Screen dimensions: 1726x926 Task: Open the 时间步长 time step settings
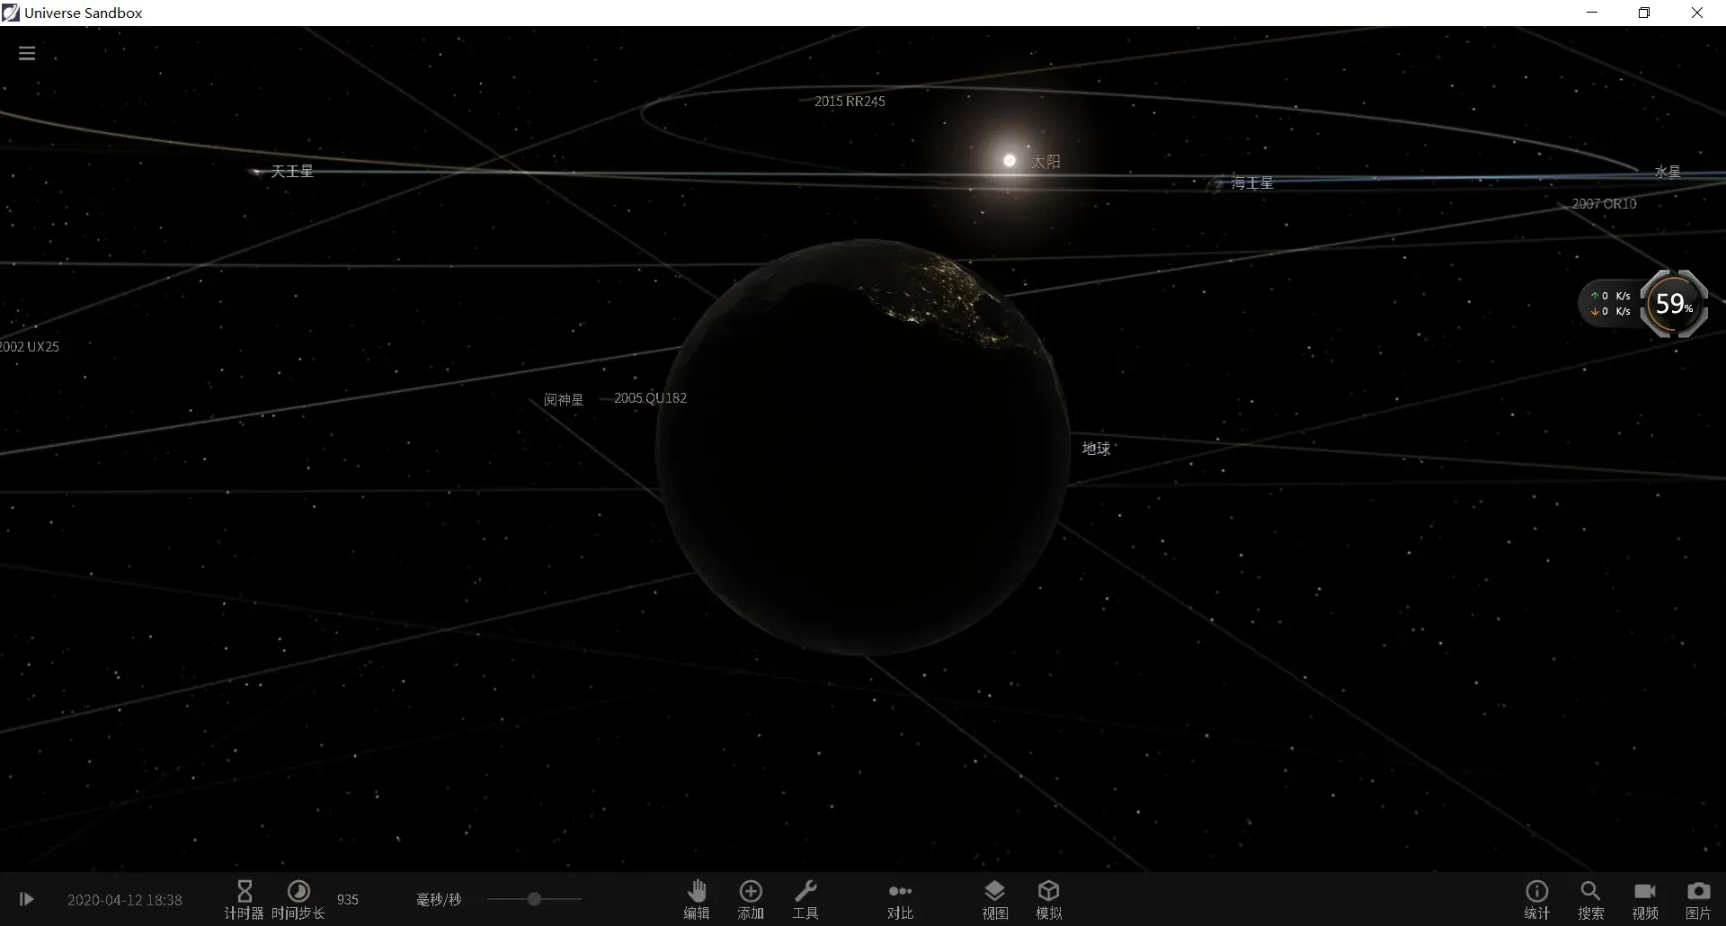tap(298, 900)
